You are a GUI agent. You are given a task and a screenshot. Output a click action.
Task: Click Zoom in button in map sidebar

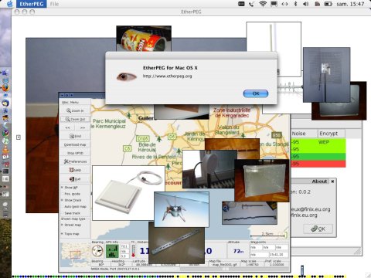(x=75, y=110)
